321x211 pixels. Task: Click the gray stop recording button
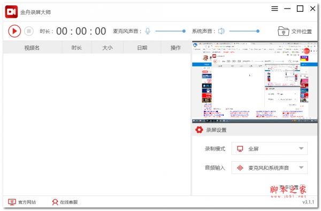(29, 31)
